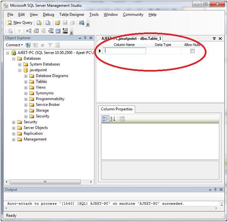Screen dimensions: 228x222
Task: Select the Management tree item
Action: pos(35,139)
